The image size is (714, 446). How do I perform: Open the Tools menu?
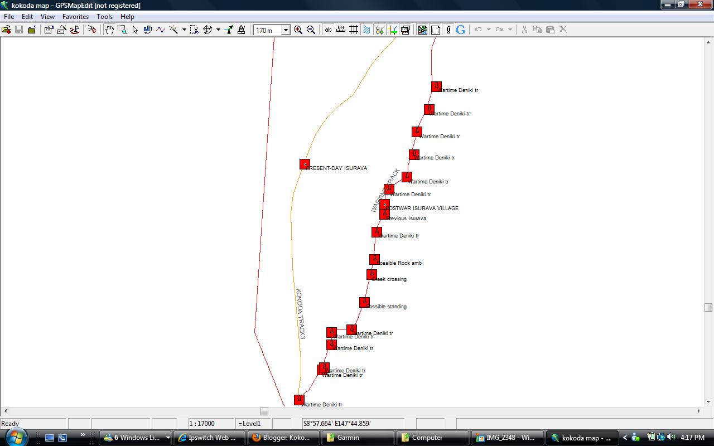(104, 17)
